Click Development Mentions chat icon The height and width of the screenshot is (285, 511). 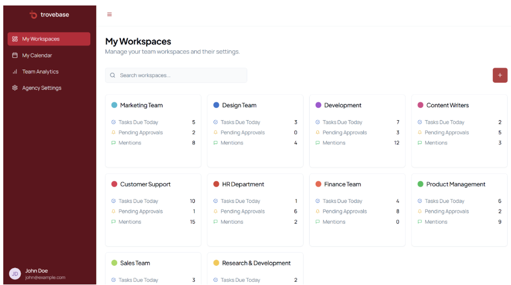(x=317, y=143)
